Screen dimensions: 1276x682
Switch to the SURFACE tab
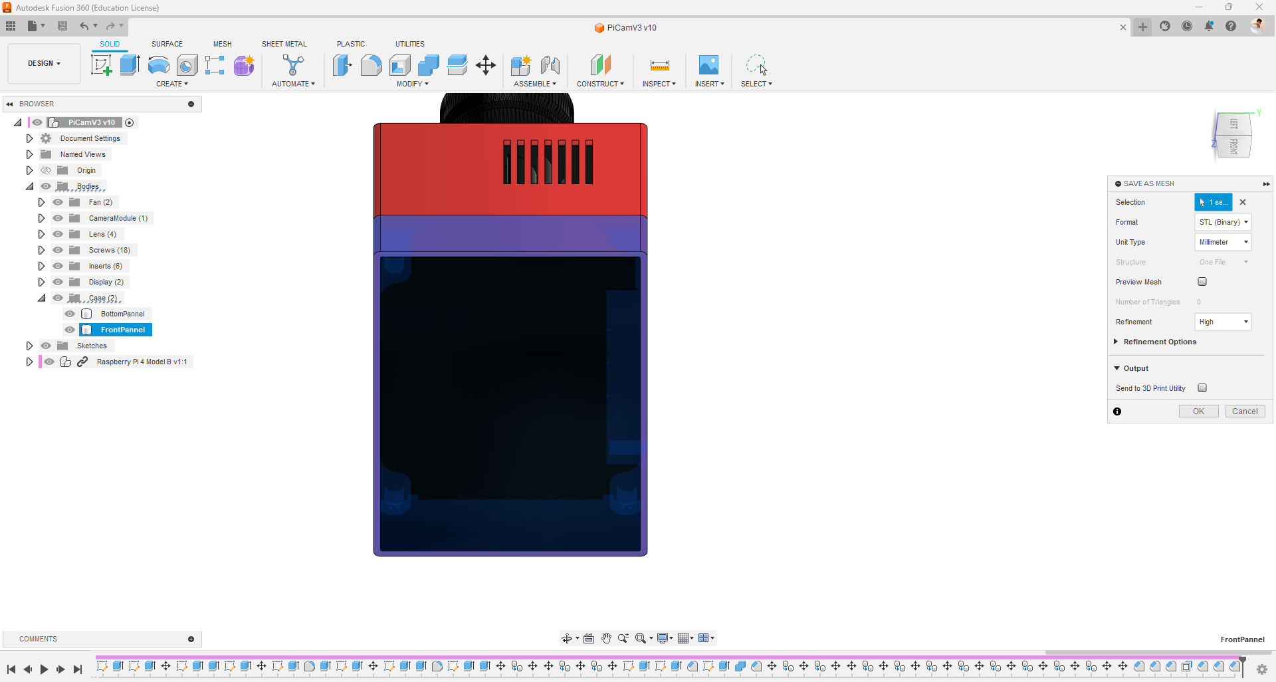tap(167, 44)
